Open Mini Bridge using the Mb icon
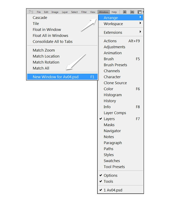170x203 pixels. tap(132, 12)
